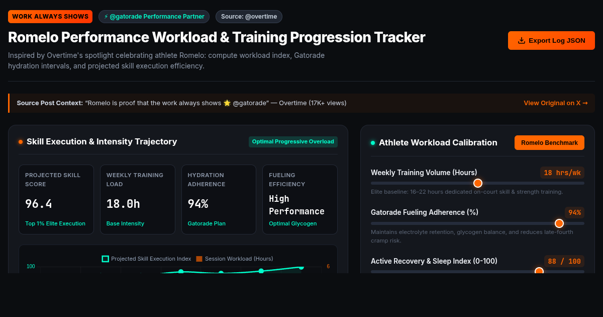The width and height of the screenshot is (603, 317).
Task: Click the Skill Execution & Intensity Trajectory heading
Action: (x=102, y=142)
